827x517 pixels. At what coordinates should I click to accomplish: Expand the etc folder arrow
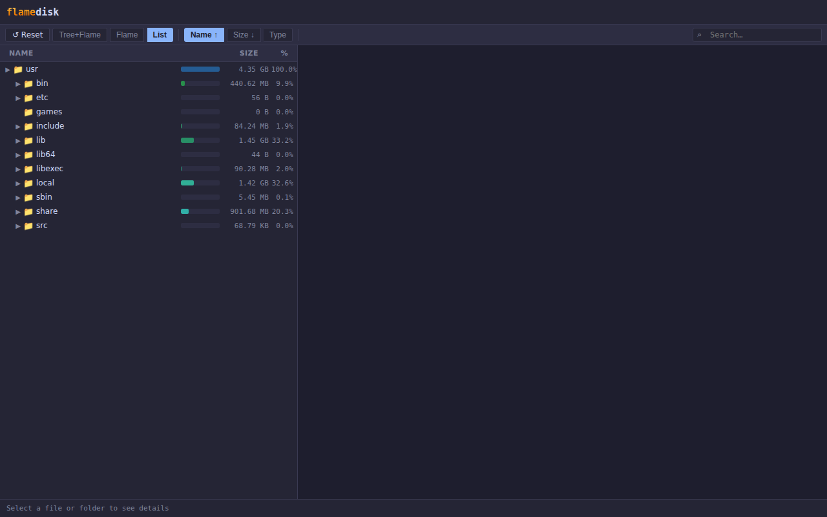[18, 98]
